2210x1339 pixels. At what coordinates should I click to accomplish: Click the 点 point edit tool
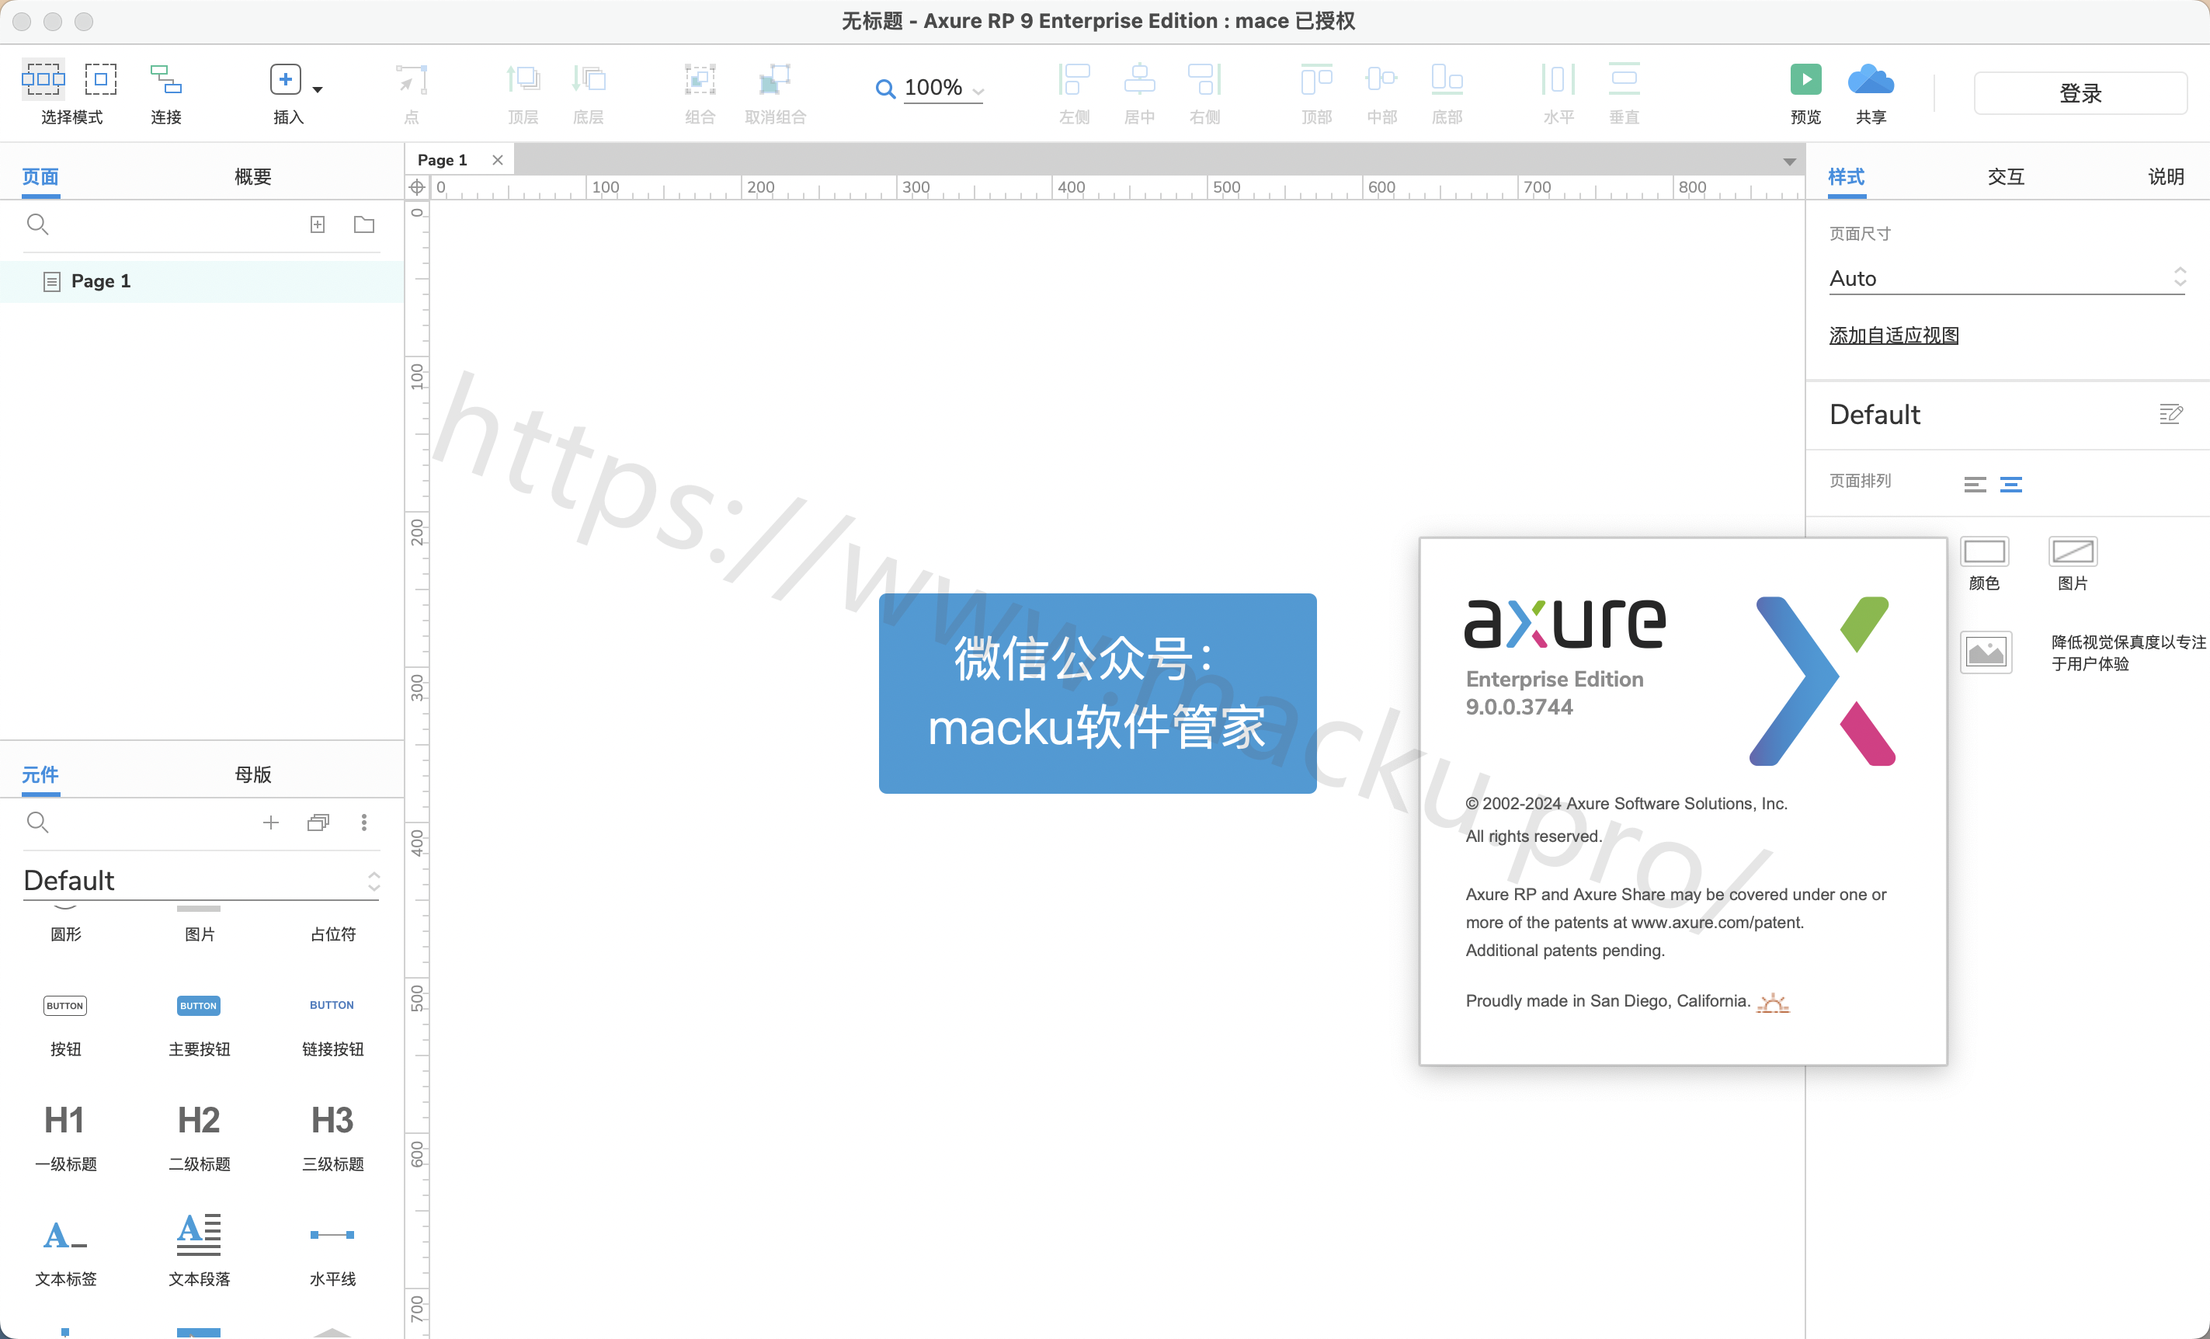tap(412, 79)
